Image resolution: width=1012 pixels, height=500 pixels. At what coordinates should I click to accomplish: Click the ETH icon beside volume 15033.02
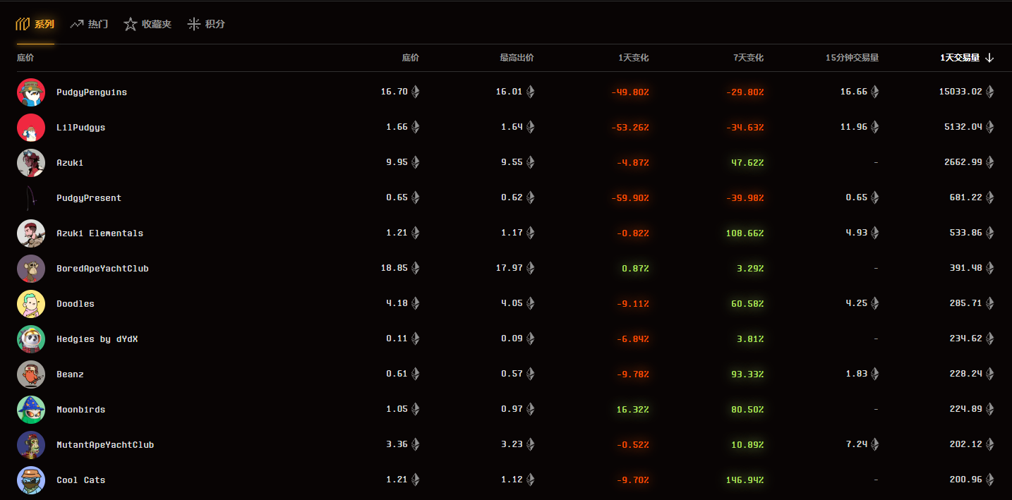point(989,92)
